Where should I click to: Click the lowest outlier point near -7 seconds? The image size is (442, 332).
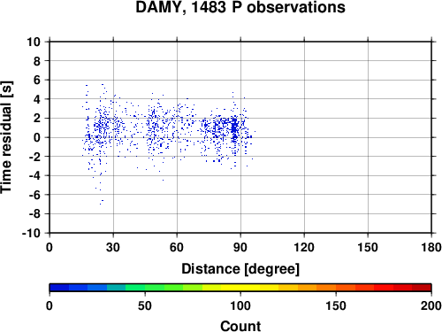(x=100, y=204)
